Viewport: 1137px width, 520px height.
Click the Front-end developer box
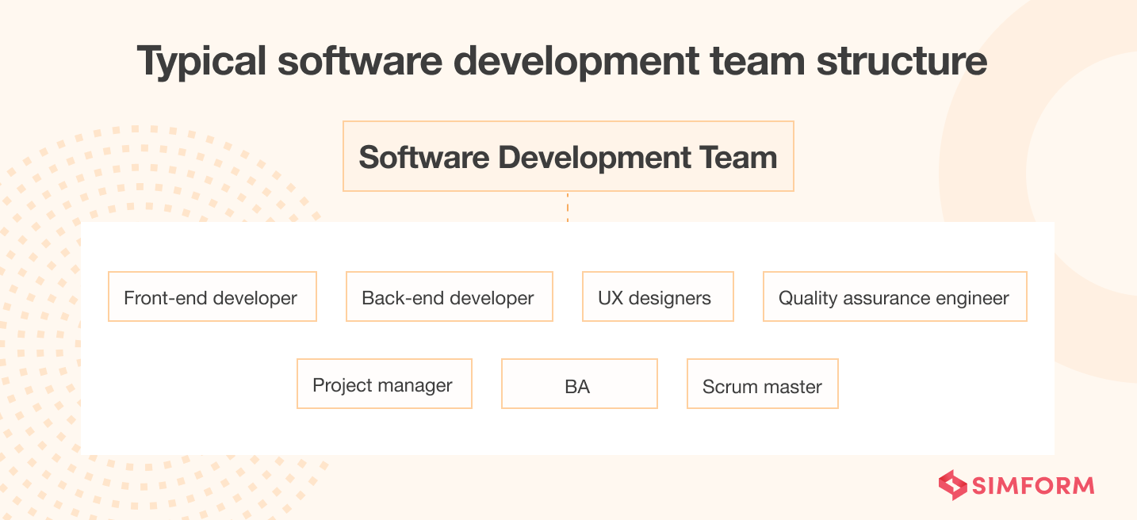click(x=212, y=296)
